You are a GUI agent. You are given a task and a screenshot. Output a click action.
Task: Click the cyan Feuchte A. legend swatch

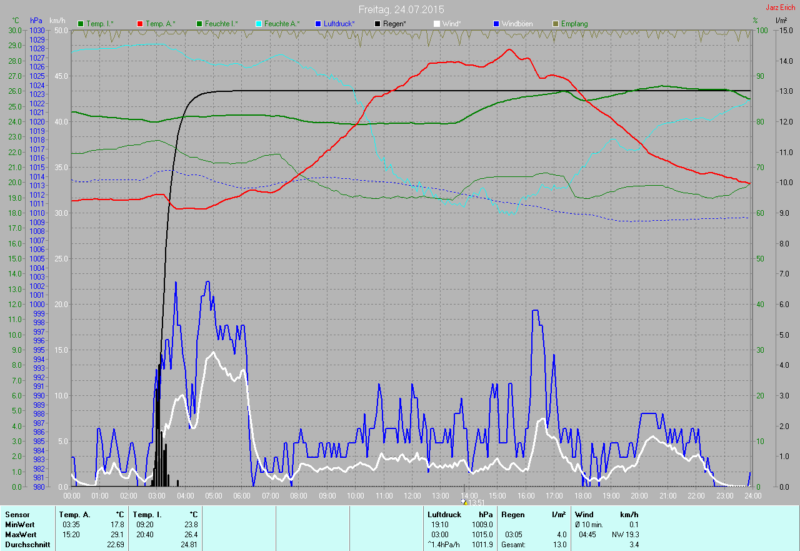258,24
